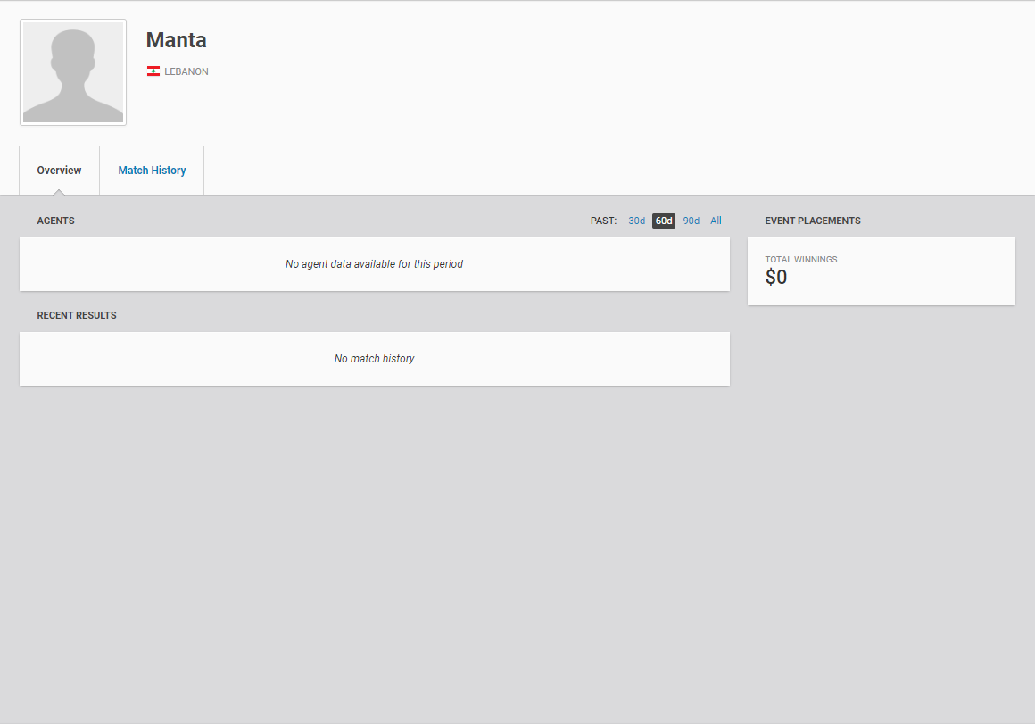The image size is (1035, 724).
Task: Select the 90d past period filter
Action: point(691,221)
